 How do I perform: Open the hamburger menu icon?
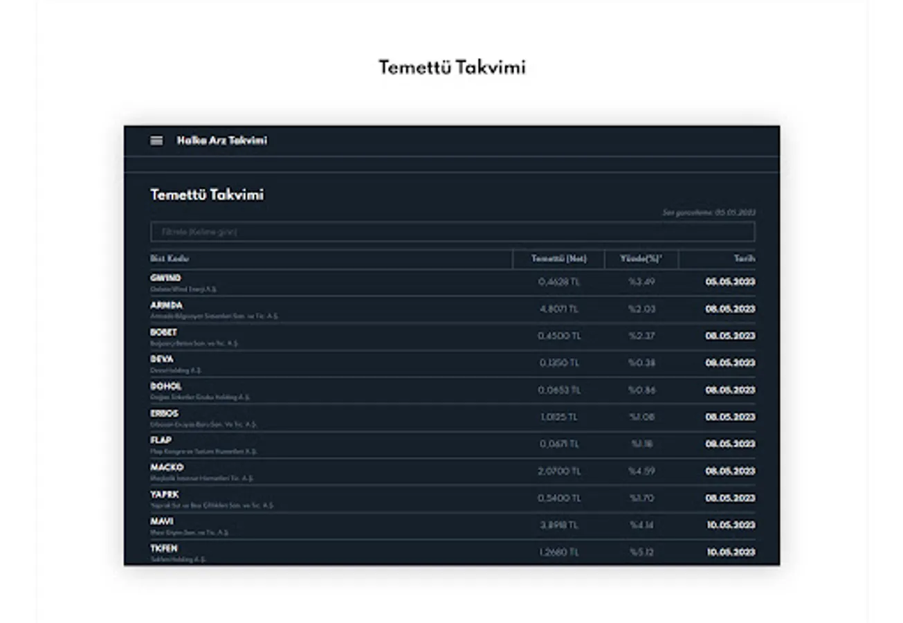(156, 141)
